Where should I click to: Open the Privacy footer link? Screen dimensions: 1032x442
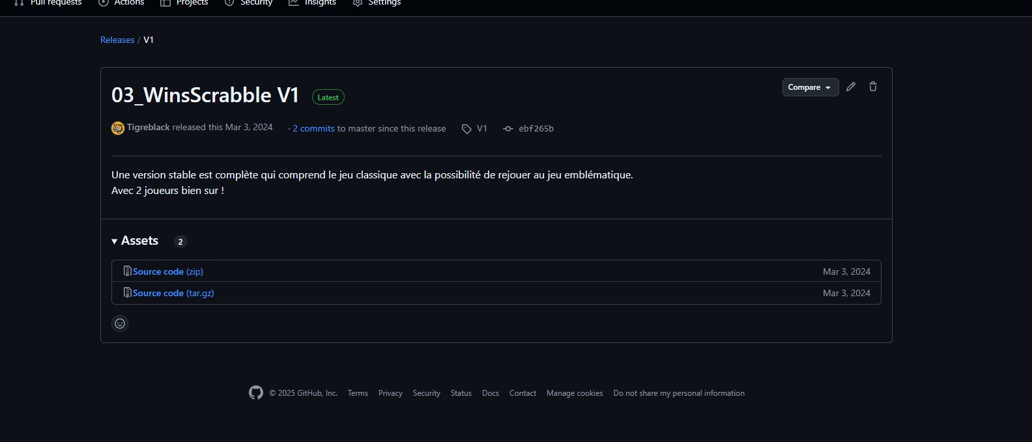[x=390, y=393]
